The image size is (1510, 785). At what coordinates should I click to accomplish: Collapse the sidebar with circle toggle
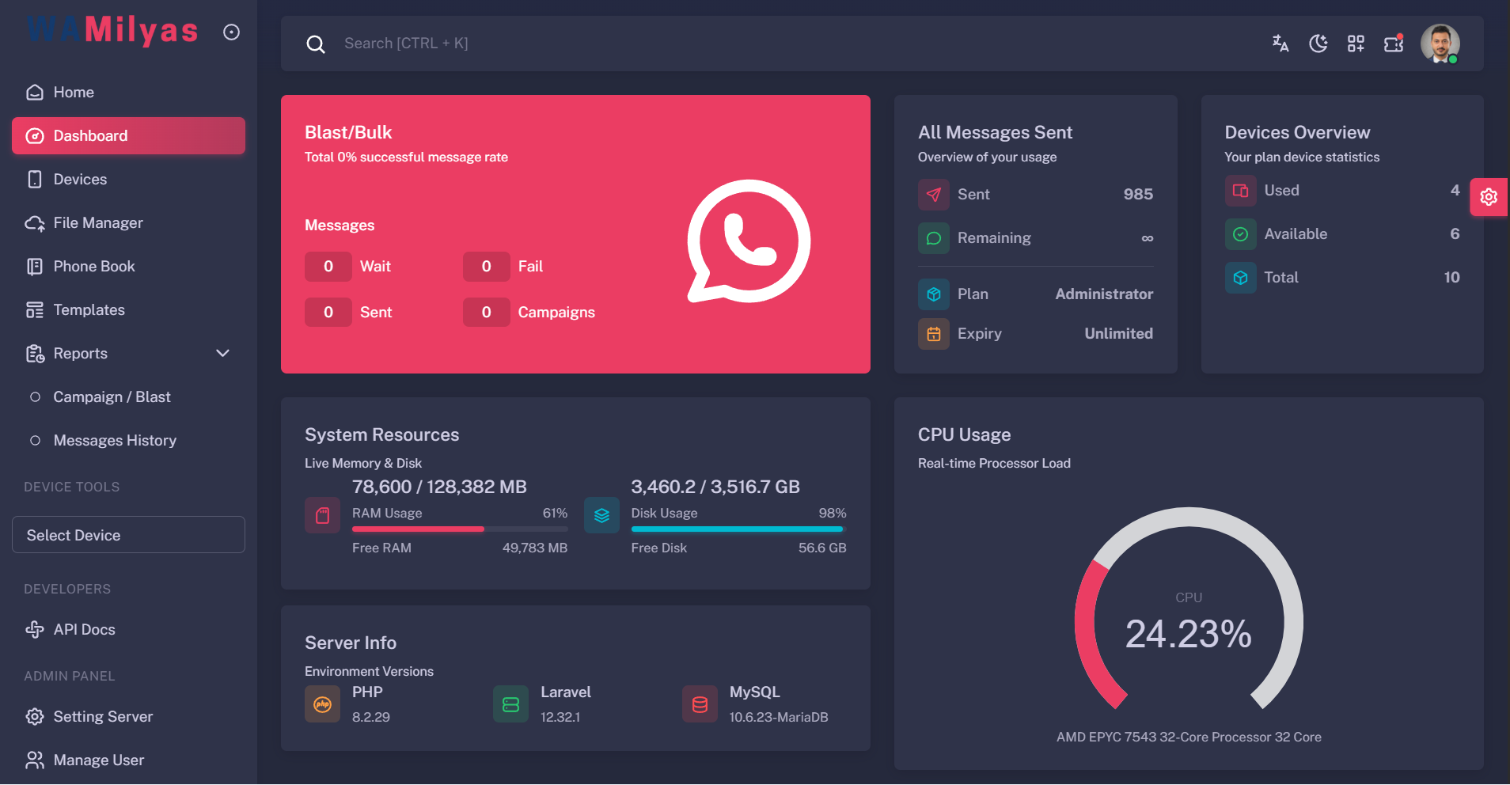230,31
